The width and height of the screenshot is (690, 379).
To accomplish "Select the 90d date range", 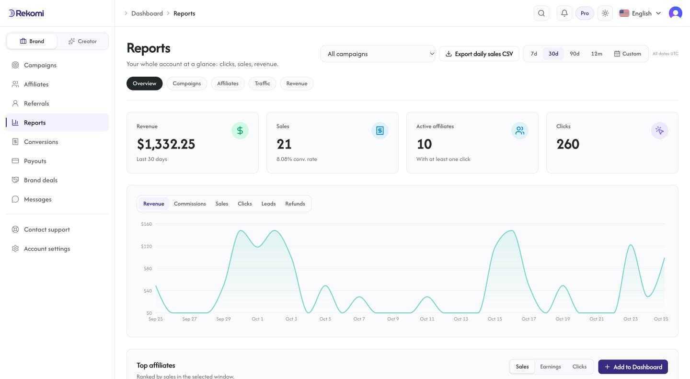I will [x=575, y=54].
